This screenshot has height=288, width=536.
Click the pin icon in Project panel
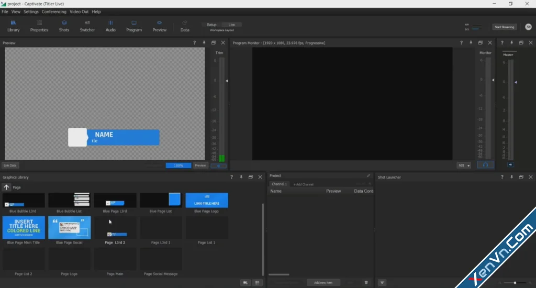(368, 175)
